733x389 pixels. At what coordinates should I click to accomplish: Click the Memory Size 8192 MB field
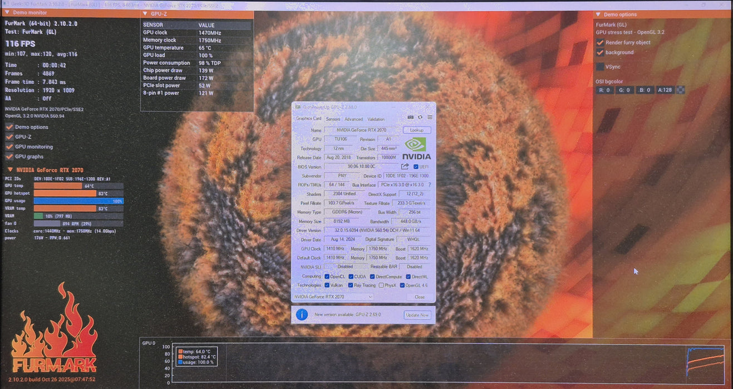[341, 221]
